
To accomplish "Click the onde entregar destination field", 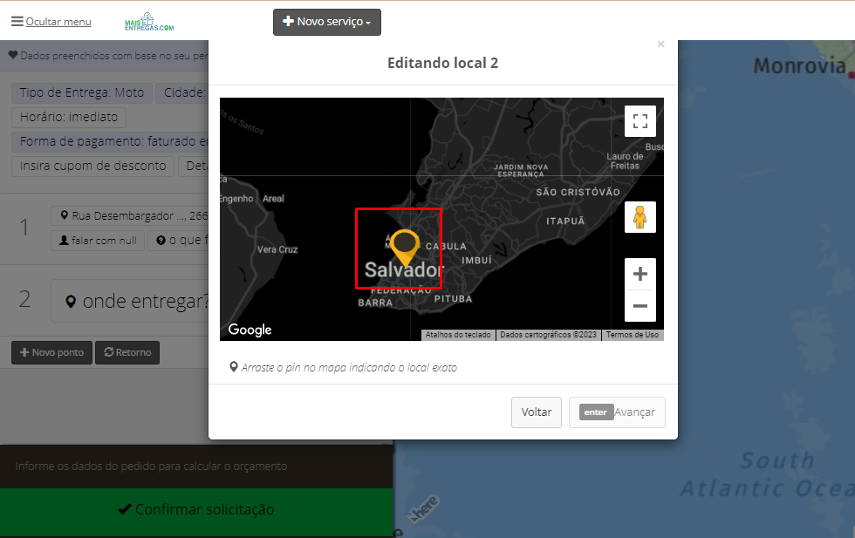I will [130, 301].
